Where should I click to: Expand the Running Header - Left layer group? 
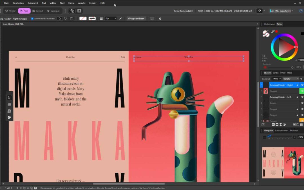(261, 97)
